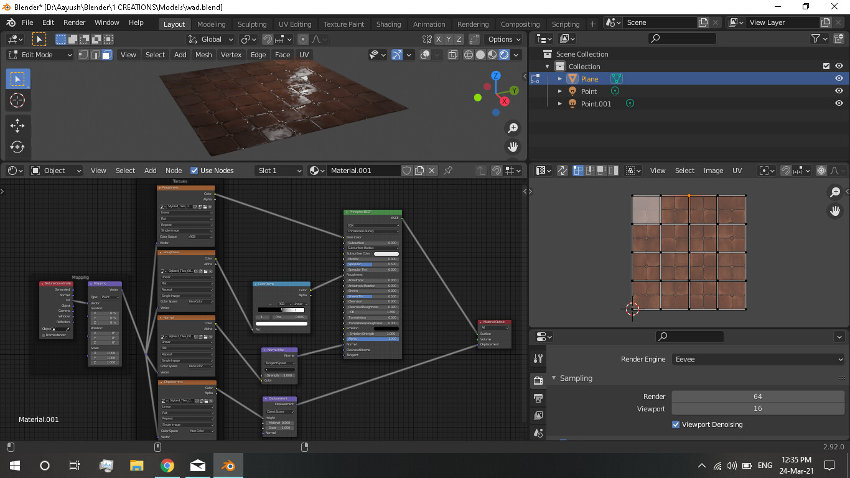Expand the Plane object in outliner
The width and height of the screenshot is (850, 478).
(560, 79)
